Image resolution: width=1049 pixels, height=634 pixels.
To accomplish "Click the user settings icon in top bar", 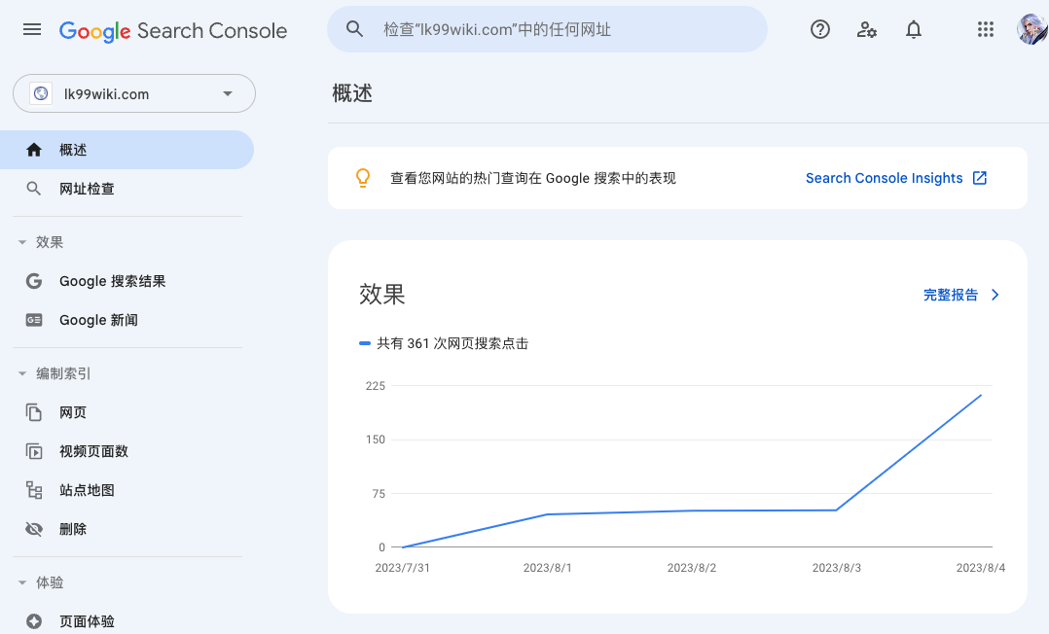I will (x=867, y=29).
